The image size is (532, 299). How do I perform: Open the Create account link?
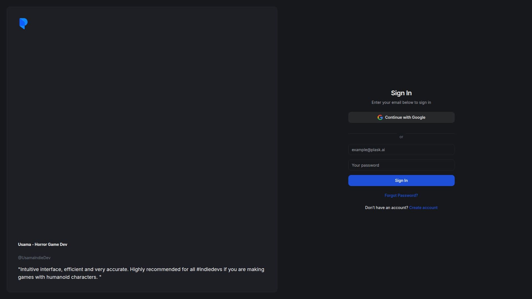tap(423, 208)
